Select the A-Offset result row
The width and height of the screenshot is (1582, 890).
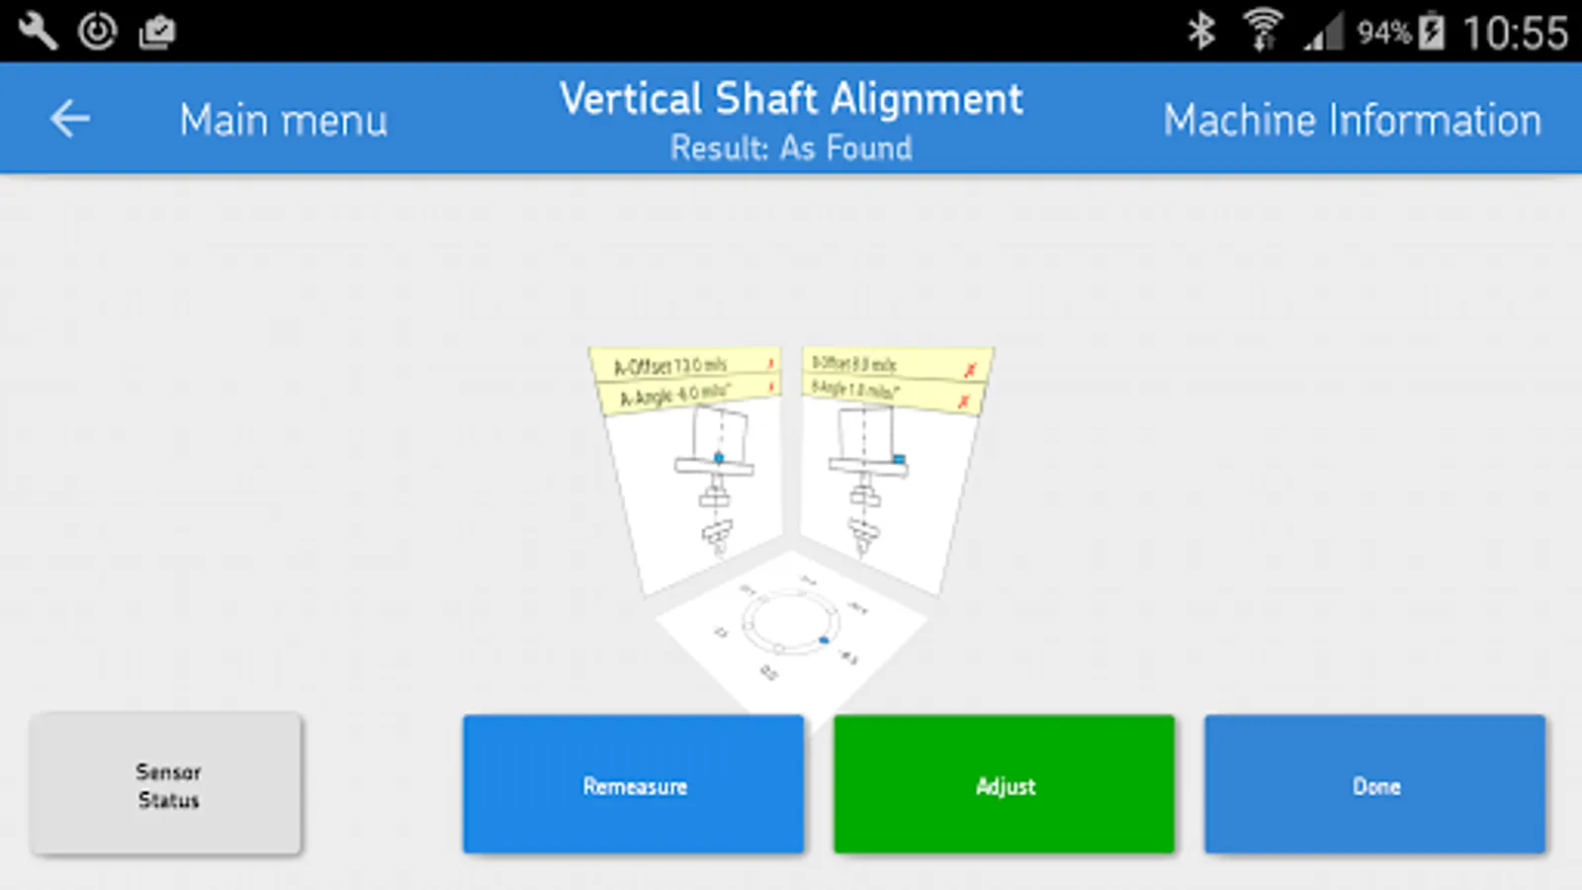coord(687,364)
